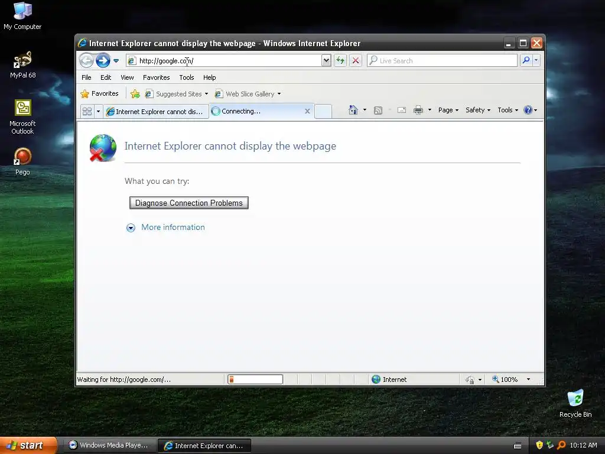Open the Favorites menu
Viewport: 605px width, 454px height.
(x=156, y=77)
